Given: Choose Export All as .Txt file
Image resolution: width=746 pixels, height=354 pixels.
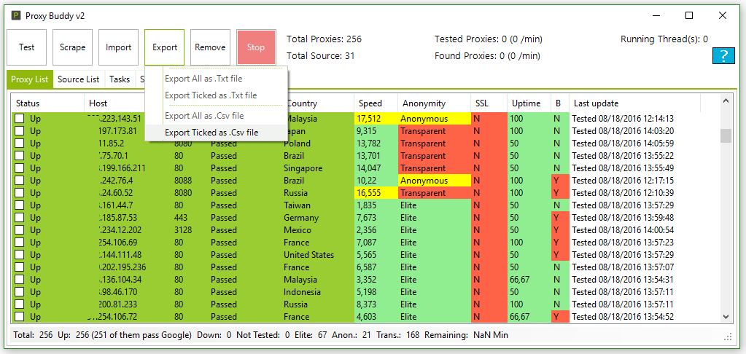Looking at the screenshot, I should [x=203, y=79].
